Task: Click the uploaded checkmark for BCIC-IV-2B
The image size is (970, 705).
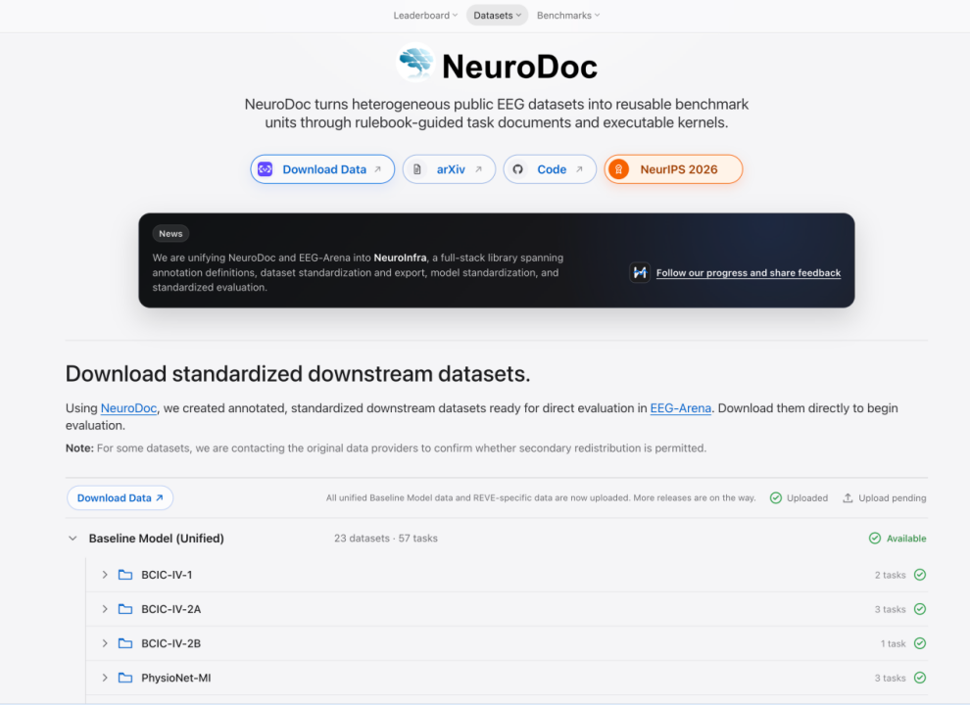Action: [x=920, y=643]
